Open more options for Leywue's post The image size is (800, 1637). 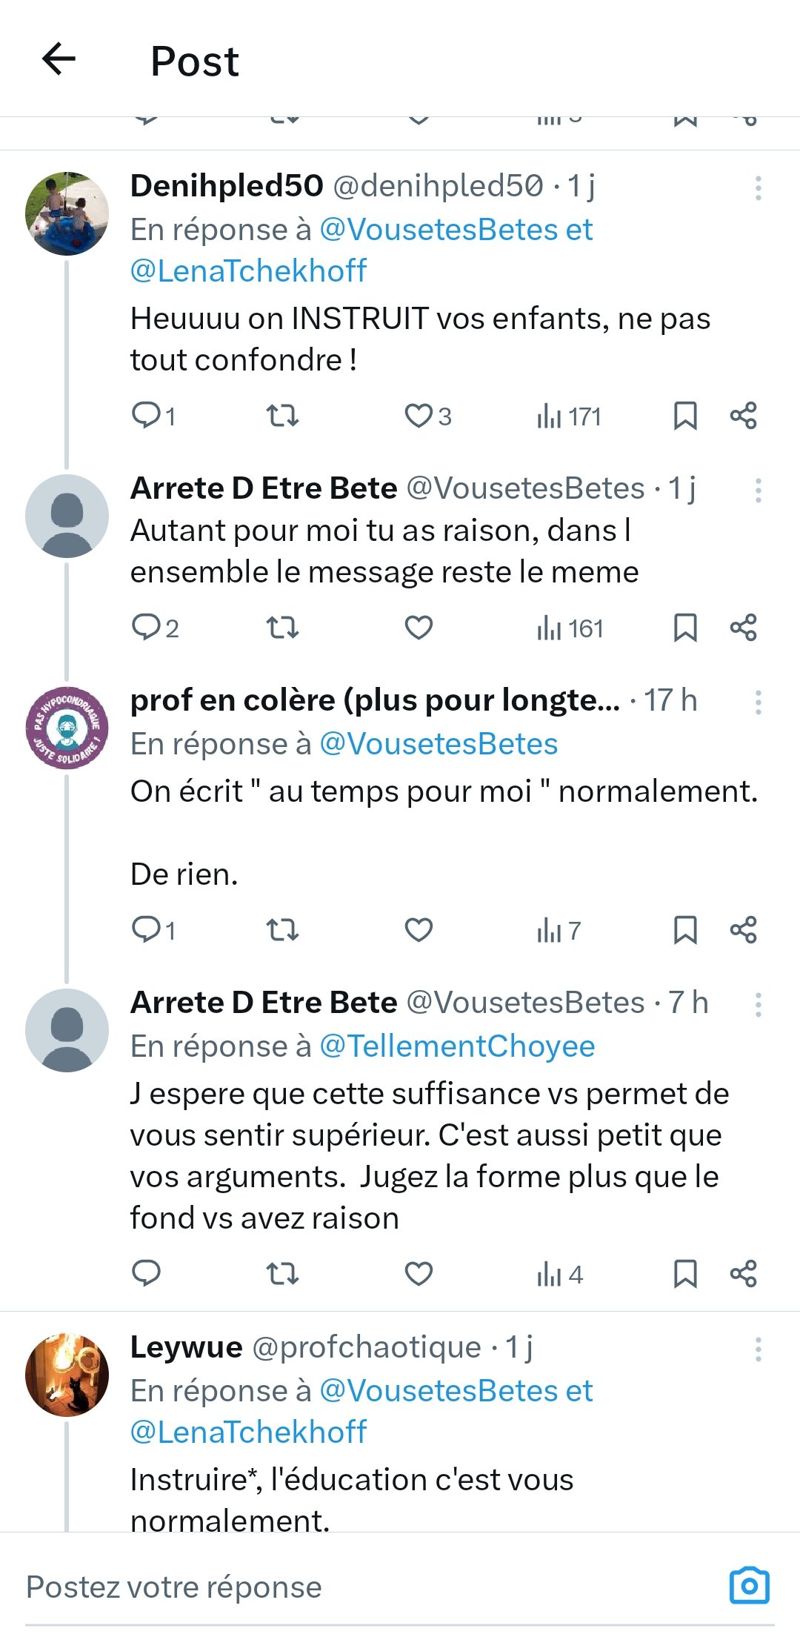[x=758, y=1349]
